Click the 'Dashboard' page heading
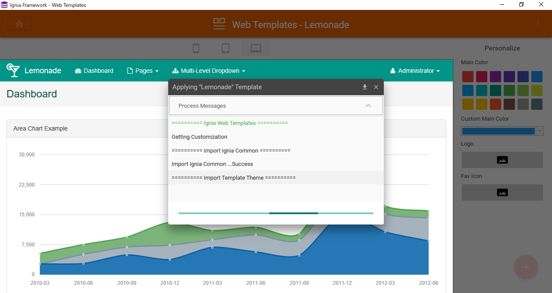Screen dimensions: 552x293 [32, 94]
